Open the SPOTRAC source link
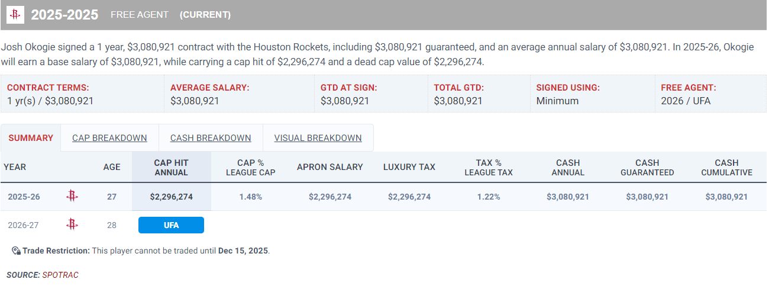 (60, 275)
